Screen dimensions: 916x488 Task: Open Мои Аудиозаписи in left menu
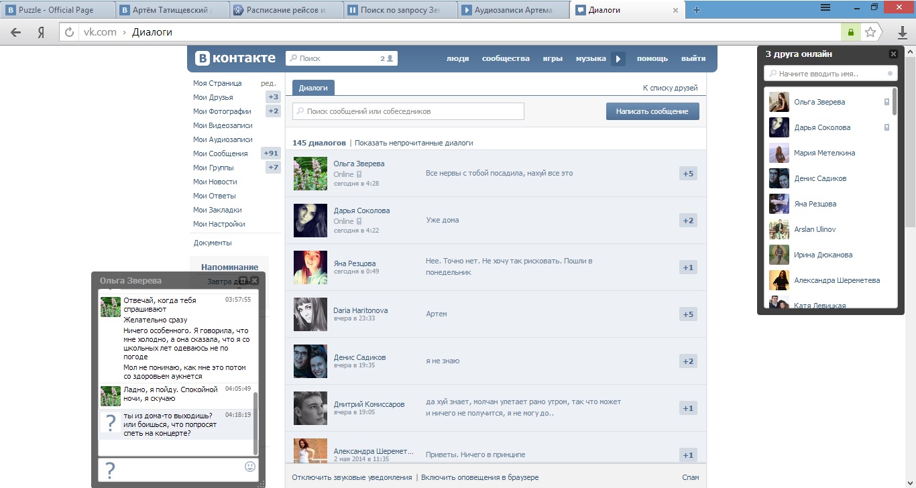[223, 139]
